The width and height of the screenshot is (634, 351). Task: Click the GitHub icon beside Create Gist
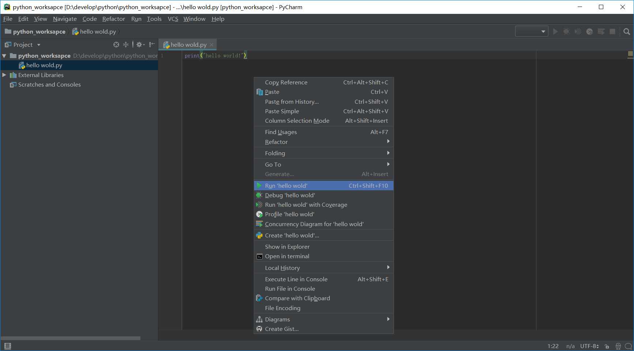tap(259, 329)
